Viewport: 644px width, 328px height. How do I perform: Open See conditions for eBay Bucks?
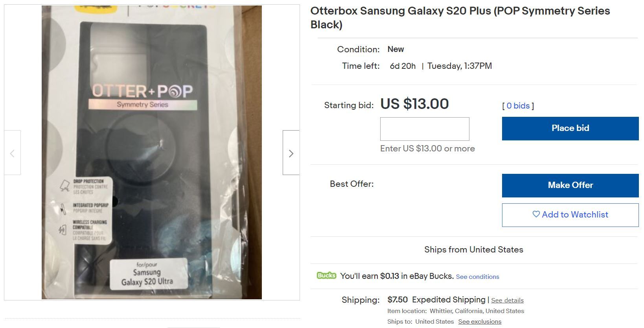[x=477, y=276]
